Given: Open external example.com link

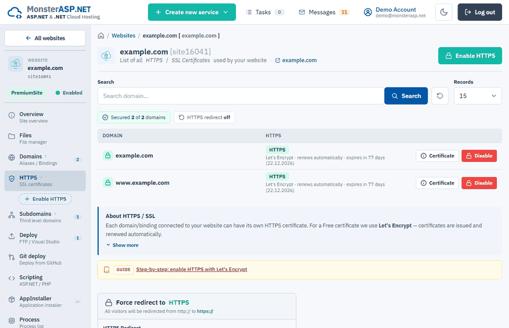Looking at the screenshot, I should click(x=296, y=60).
